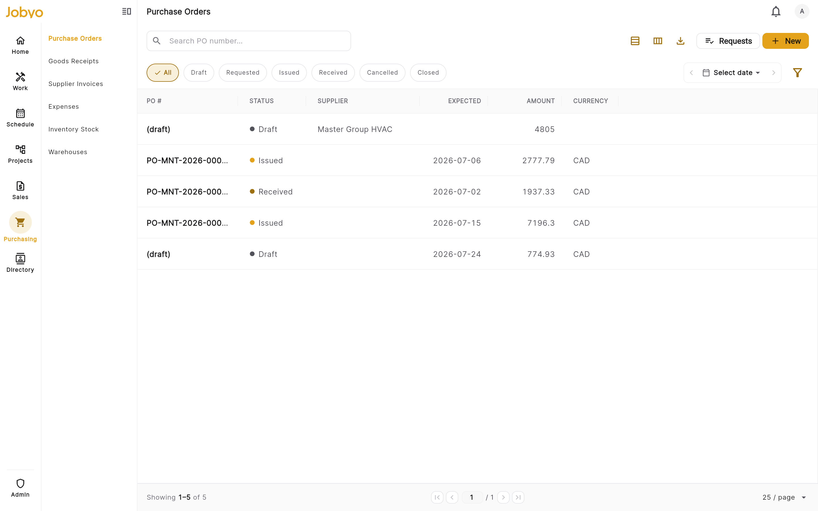Open the draft row for Master Group HVAC

pos(477,129)
